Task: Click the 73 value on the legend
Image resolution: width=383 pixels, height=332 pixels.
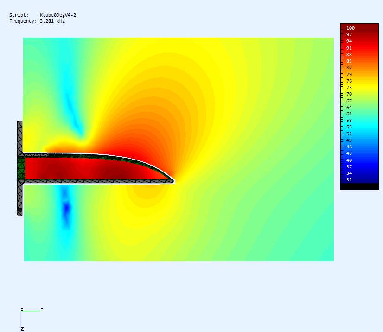Action: tap(349, 88)
